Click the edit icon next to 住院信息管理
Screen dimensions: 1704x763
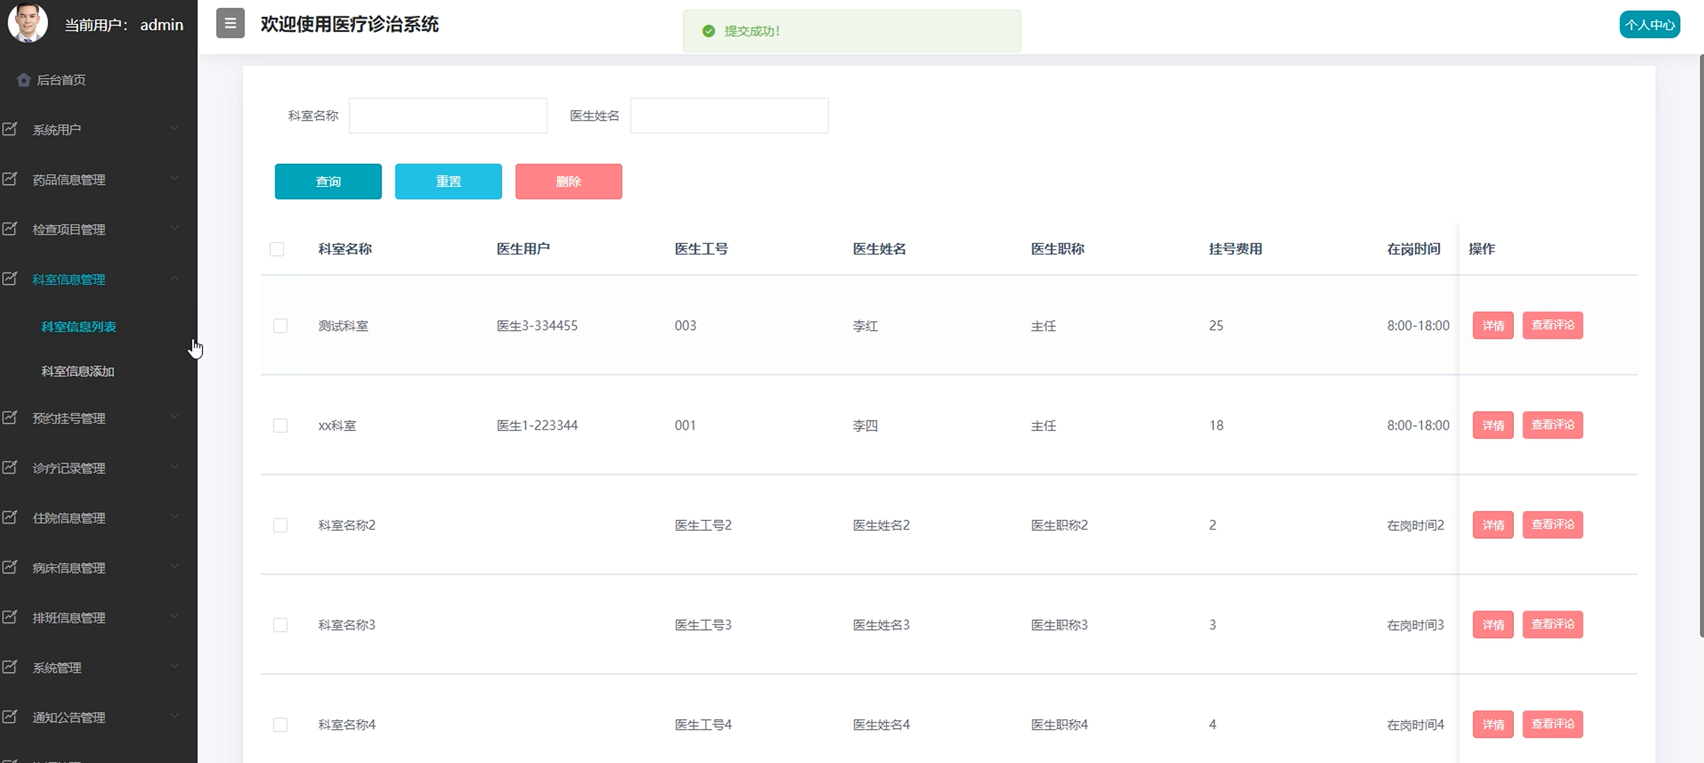(10, 517)
